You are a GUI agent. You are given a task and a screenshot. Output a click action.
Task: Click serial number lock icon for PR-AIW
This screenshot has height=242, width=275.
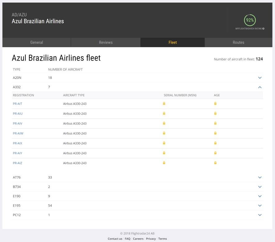pos(164,133)
